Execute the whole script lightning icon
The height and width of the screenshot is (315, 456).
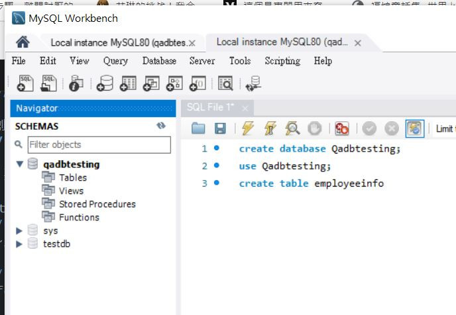tap(248, 128)
